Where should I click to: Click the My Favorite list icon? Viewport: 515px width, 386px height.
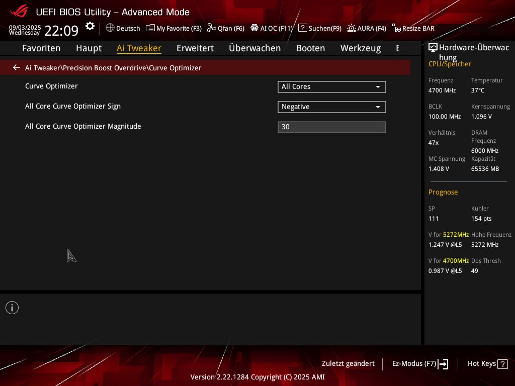click(x=150, y=28)
